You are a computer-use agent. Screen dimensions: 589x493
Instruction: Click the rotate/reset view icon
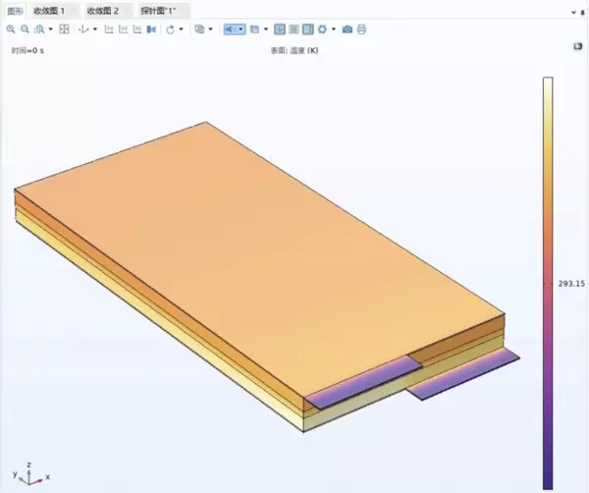click(x=170, y=29)
